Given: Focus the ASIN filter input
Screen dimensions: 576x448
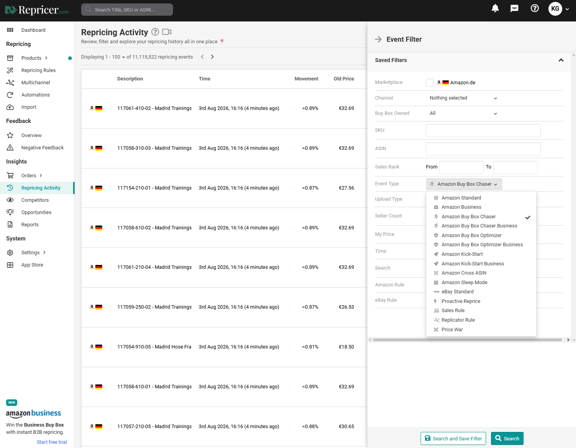Looking at the screenshot, I should [483, 149].
